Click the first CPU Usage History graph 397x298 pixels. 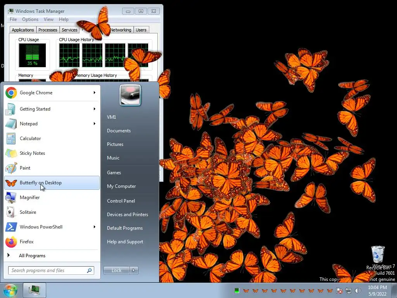pyautogui.click(x=69, y=55)
